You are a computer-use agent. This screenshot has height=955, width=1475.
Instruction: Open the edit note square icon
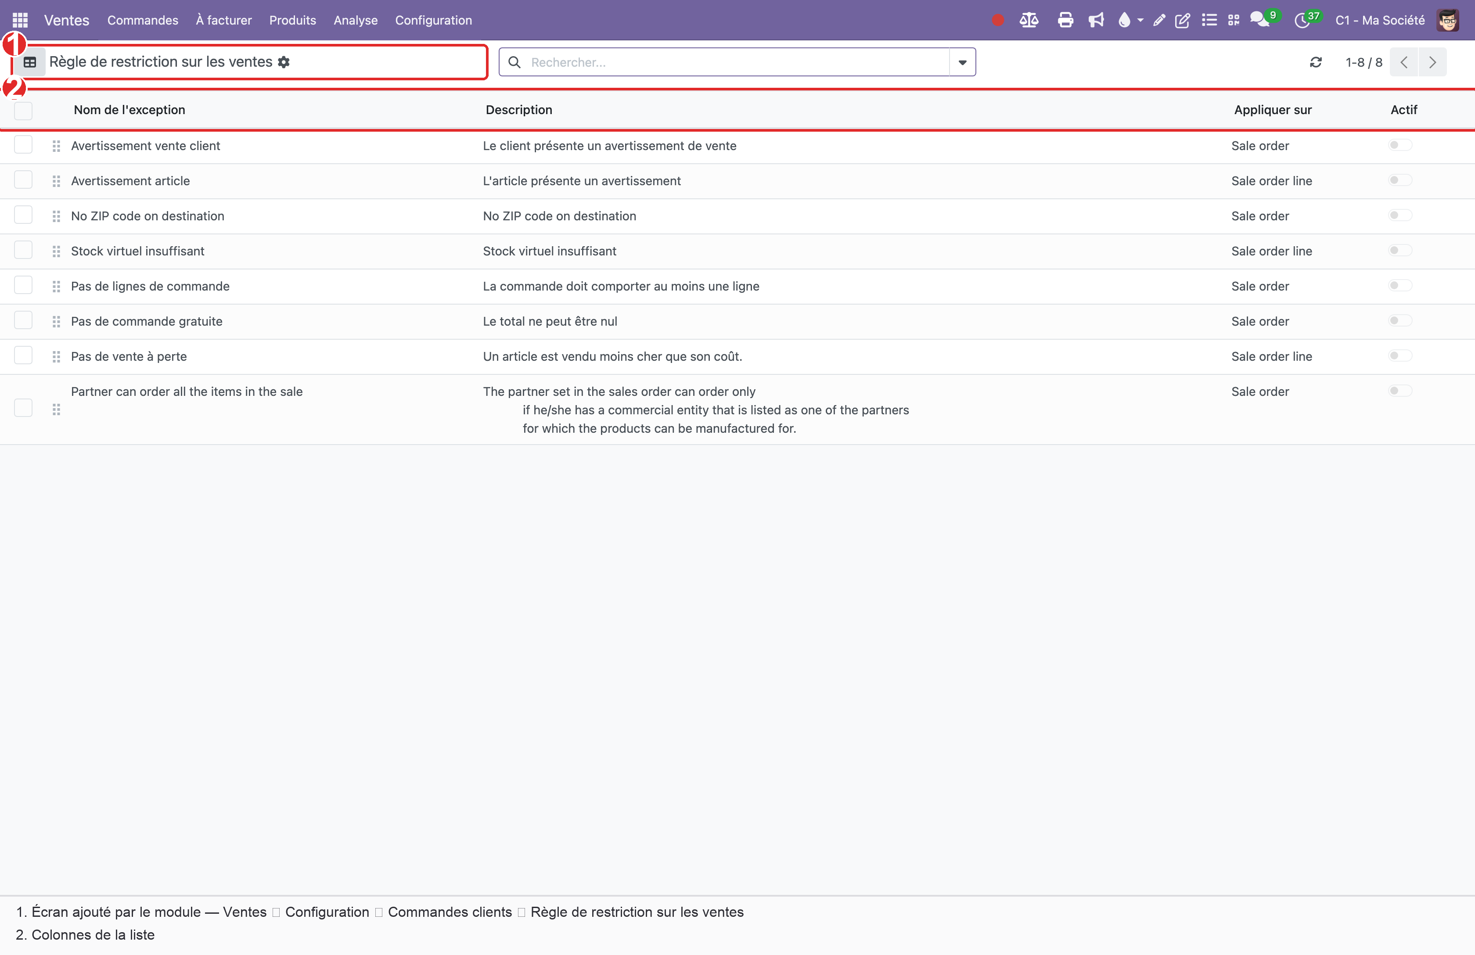pos(1183,20)
